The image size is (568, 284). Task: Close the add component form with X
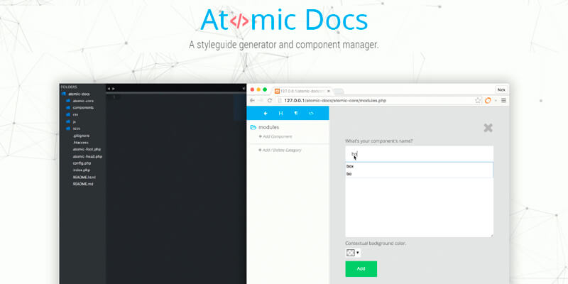(x=488, y=128)
